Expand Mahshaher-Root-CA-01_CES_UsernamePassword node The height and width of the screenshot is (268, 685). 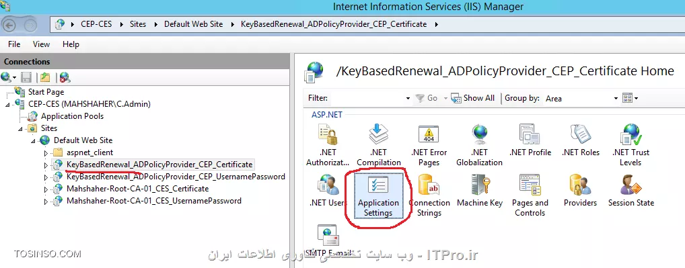[x=46, y=202]
